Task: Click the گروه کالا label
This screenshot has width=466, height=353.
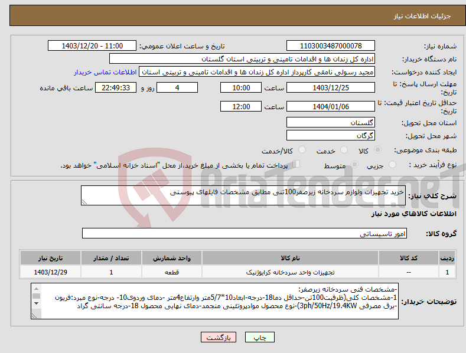Action: (x=441, y=234)
